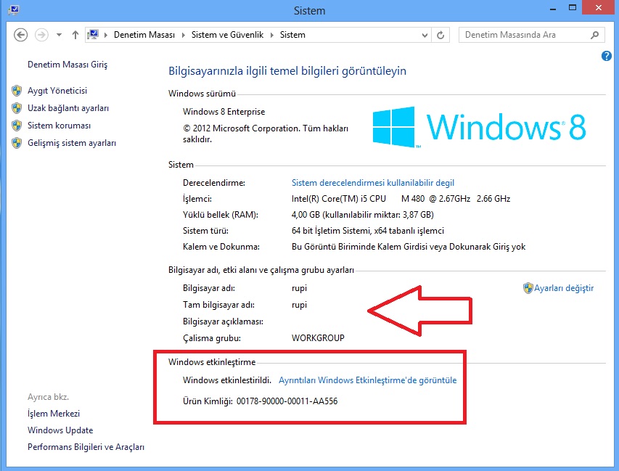This screenshot has width=619, height=471.
Task: Click Ayarları değiştir link
Action: (564, 288)
